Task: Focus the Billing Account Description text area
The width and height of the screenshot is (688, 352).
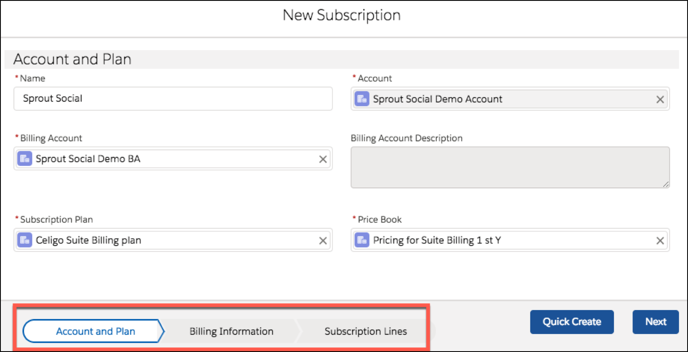Action: tap(510, 167)
